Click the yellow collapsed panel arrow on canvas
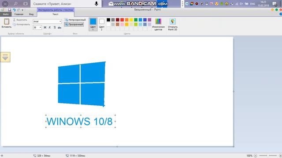This screenshot has height=158, width=282. (x=5, y=57)
